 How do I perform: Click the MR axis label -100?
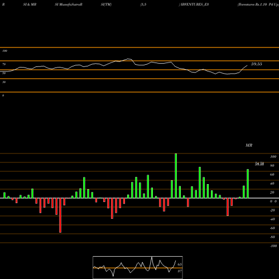click(x=273, y=246)
